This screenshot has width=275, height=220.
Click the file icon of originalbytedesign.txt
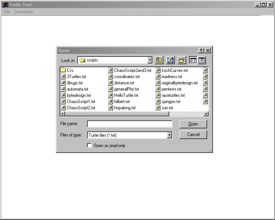[158, 82]
